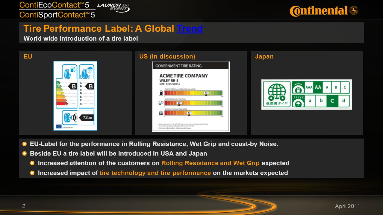
Task: Click the AAA grade box on Japan label
Action: point(309,87)
